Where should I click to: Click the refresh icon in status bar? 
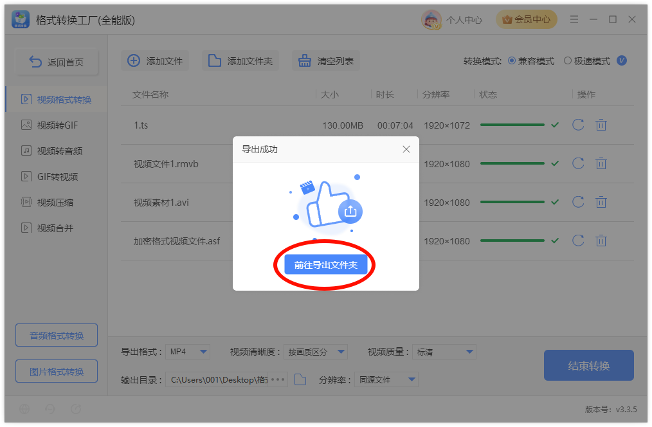[x=76, y=409]
